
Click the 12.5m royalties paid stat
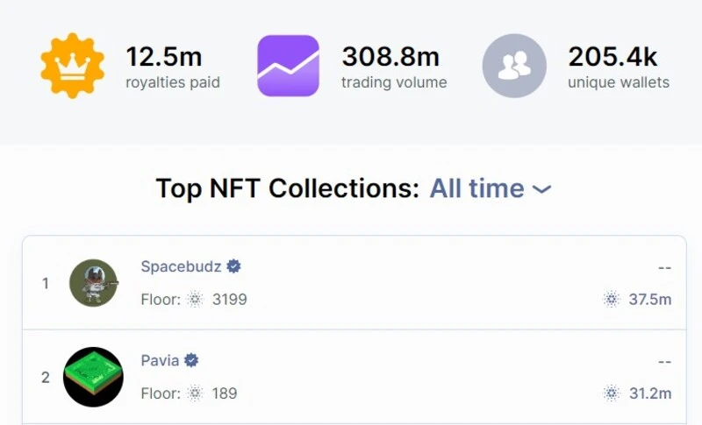click(164, 58)
